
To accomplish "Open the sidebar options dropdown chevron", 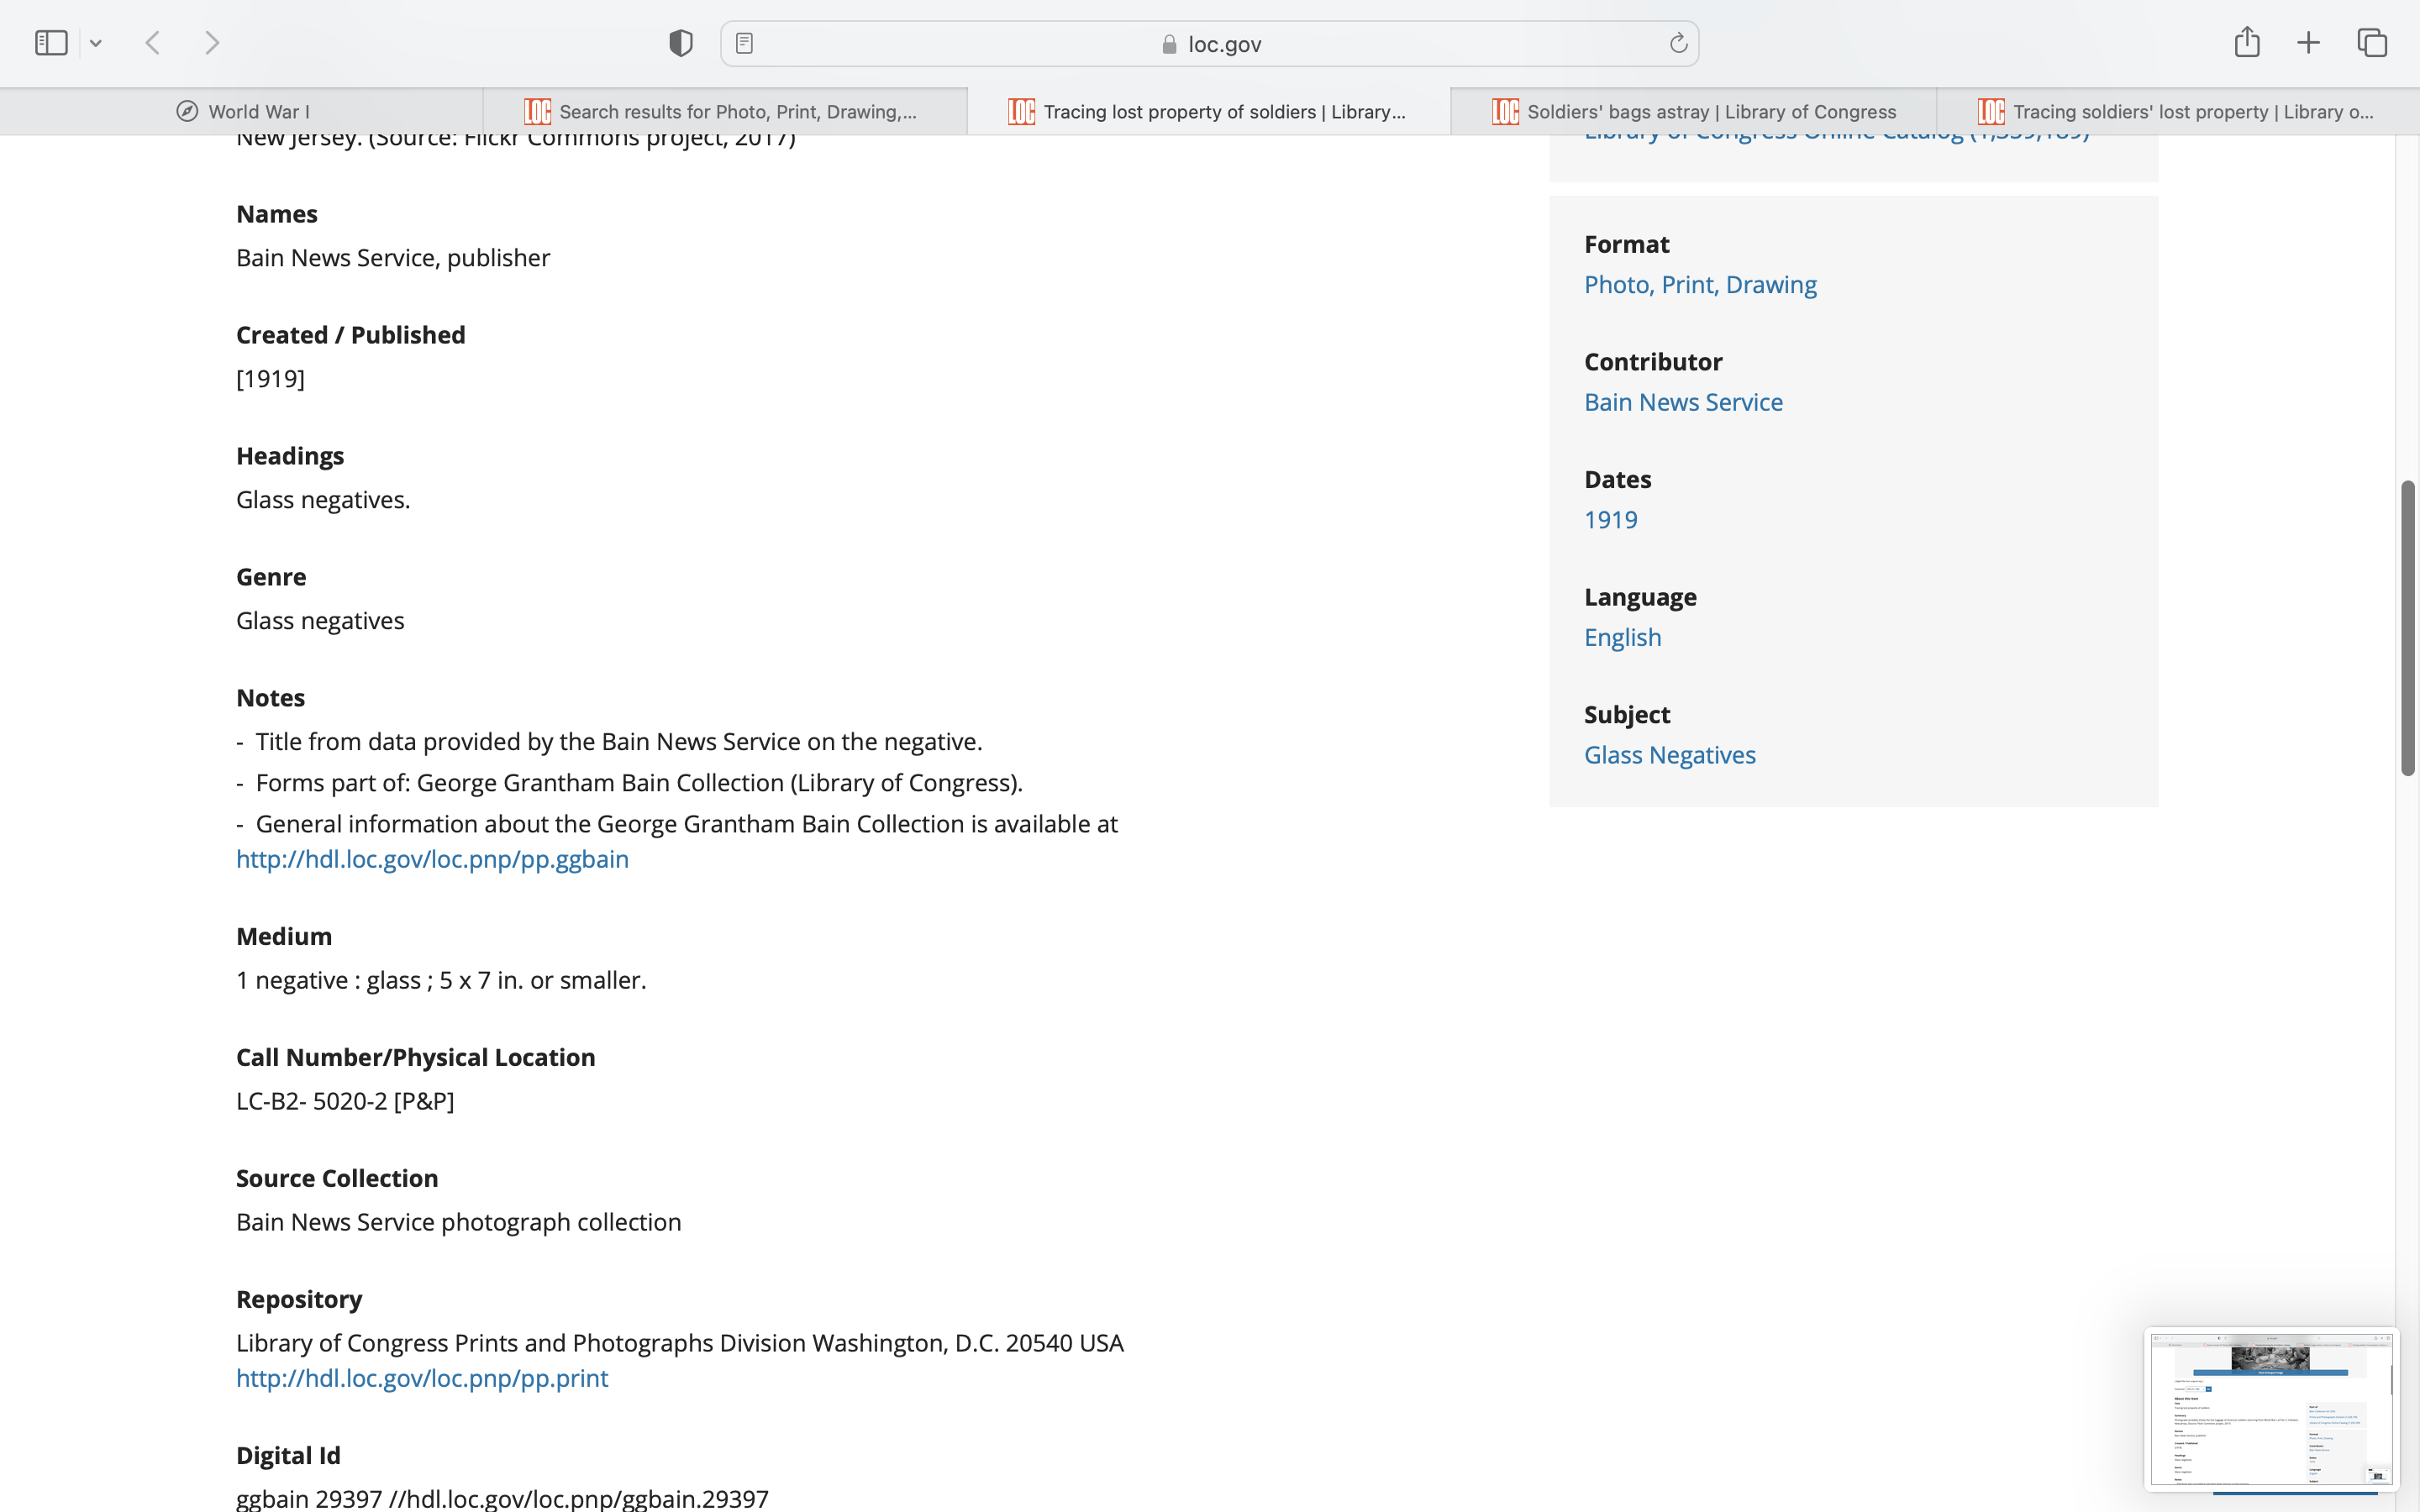I will click(x=96, y=43).
